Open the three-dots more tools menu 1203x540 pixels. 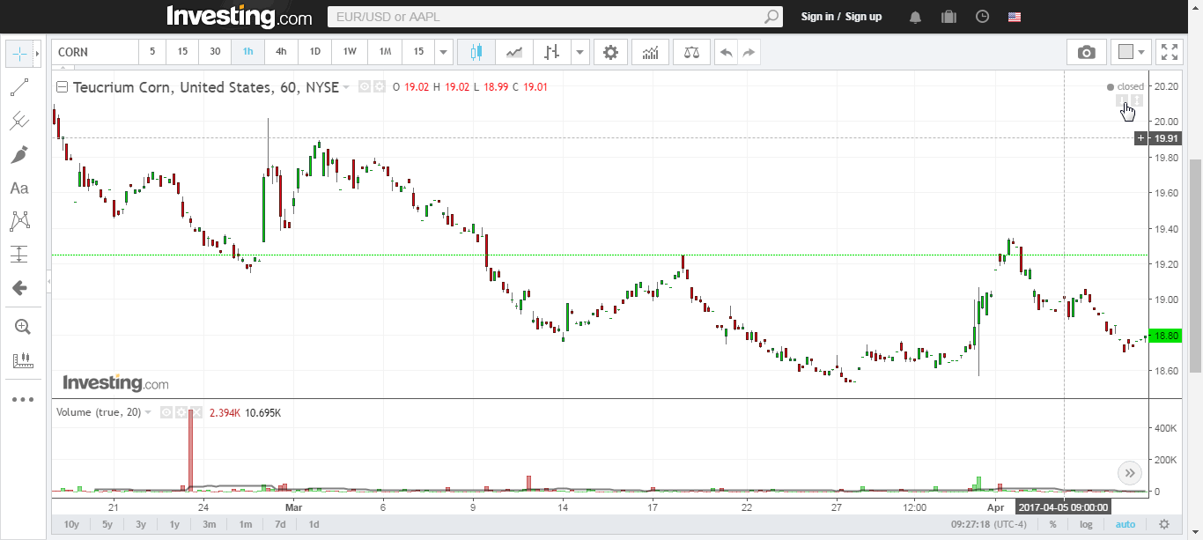pyautogui.click(x=23, y=399)
